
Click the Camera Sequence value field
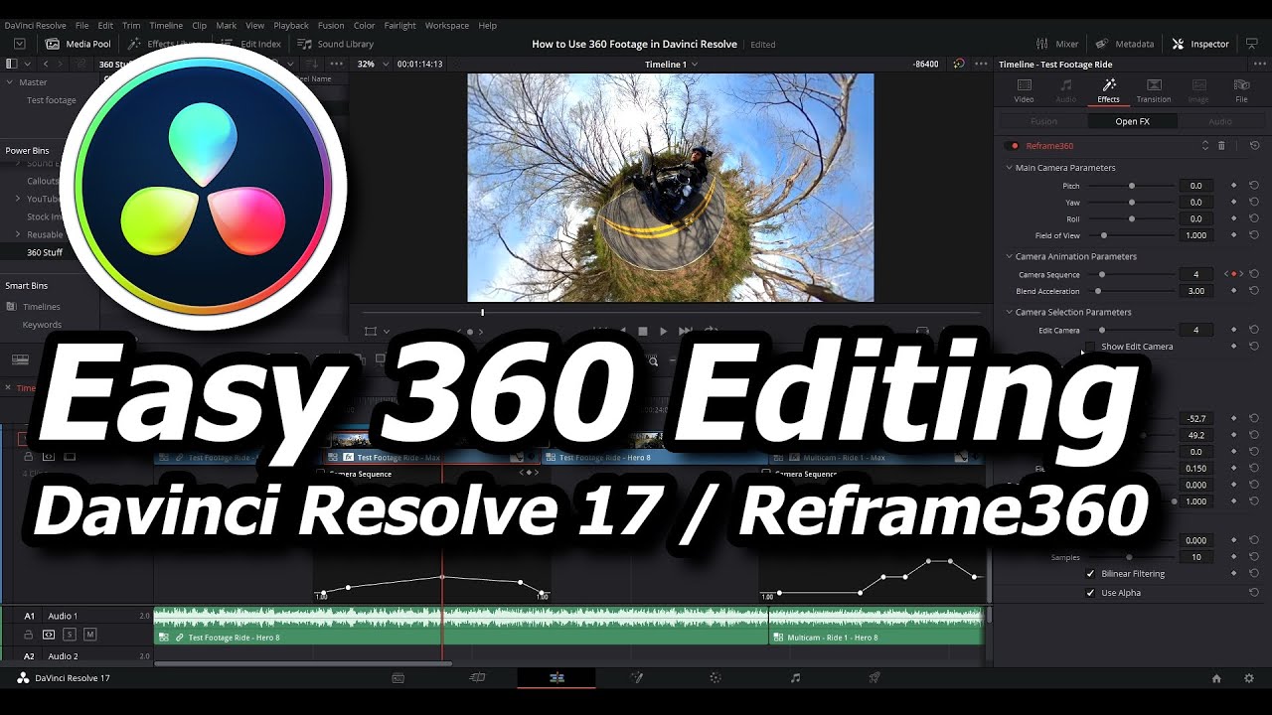(x=1196, y=274)
